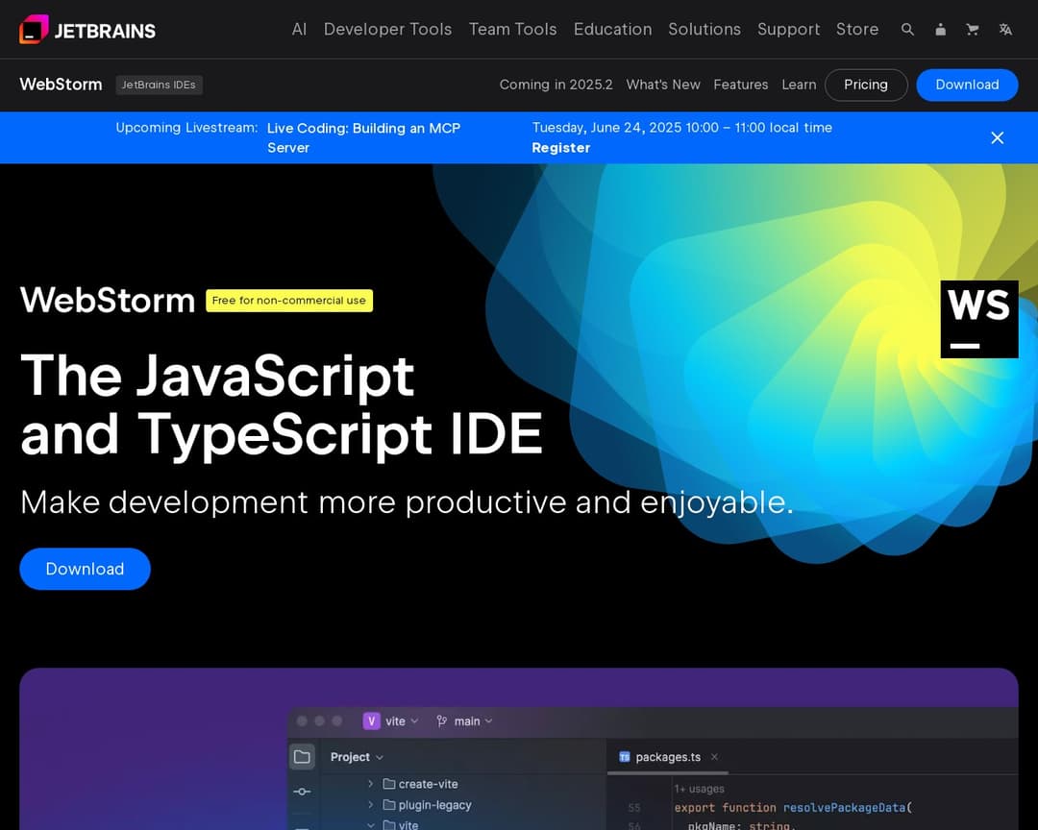Open the Live Coding: Building an MCP Server link
1038x830 pixels.
(x=363, y=137)
